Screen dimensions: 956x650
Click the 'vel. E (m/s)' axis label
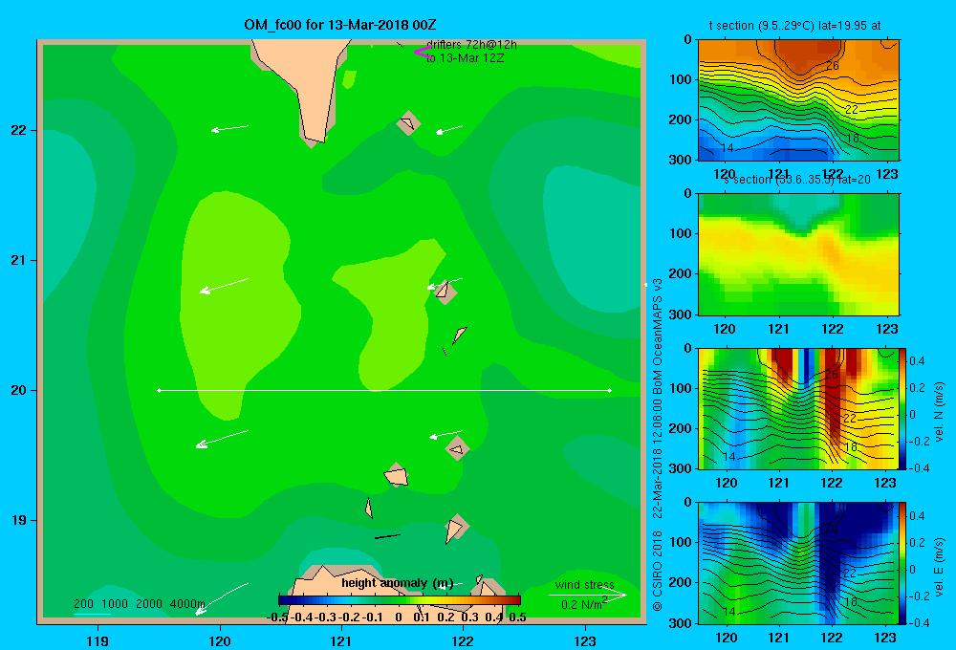(x=939, y=567)
